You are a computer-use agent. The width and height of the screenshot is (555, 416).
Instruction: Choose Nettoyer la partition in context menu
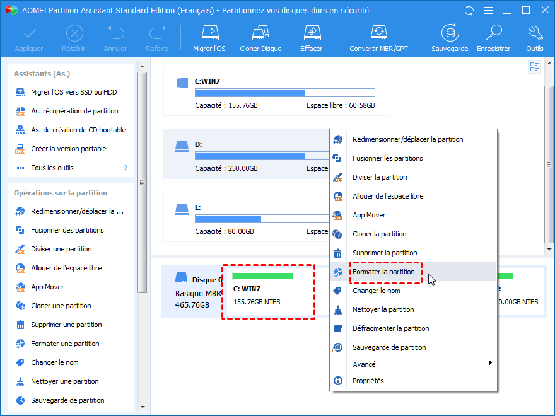(x=414, y=309)
